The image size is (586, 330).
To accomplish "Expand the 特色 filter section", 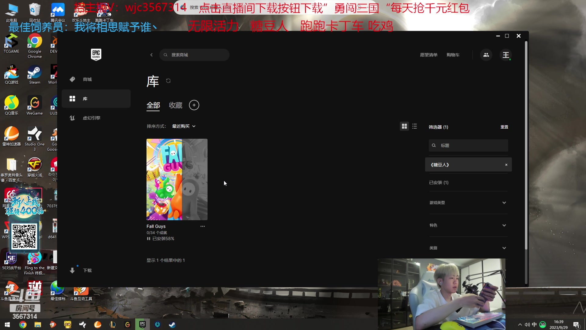I will coord(468,225).
